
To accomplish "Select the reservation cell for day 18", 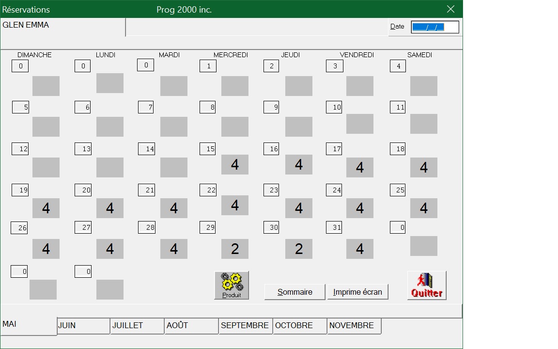I will [424, 167].
